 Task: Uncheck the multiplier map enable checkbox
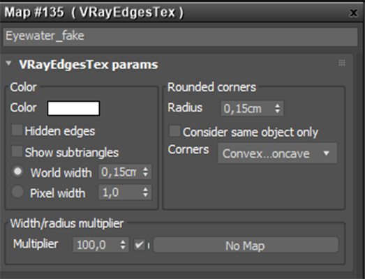[139, 245]
